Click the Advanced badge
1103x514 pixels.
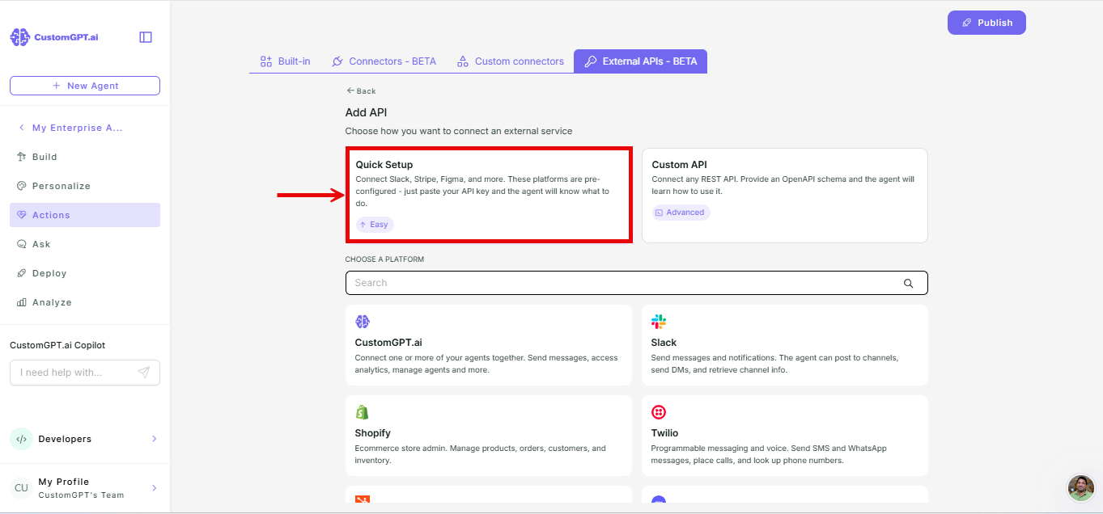681,213
